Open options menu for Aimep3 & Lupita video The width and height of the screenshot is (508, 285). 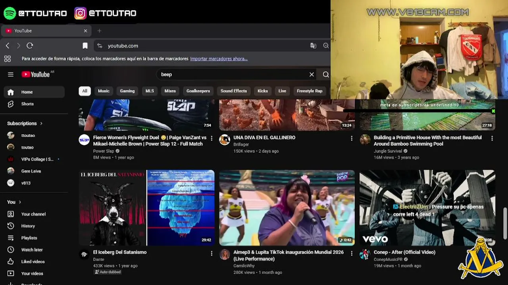(x=352, y=253)
